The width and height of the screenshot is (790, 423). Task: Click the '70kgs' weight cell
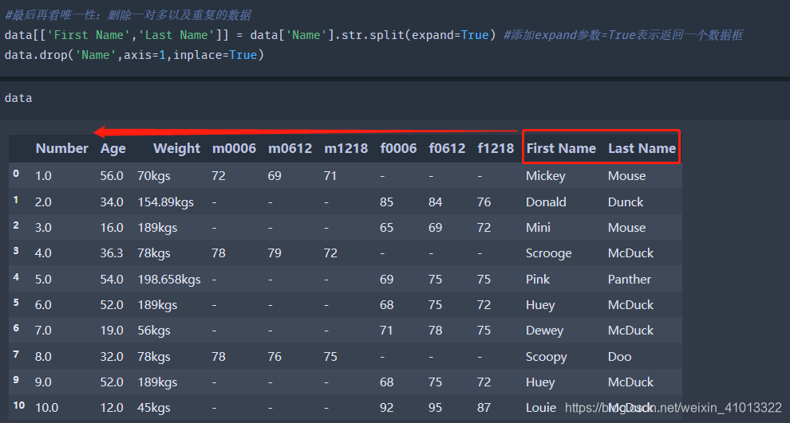[x=154, y=177]
